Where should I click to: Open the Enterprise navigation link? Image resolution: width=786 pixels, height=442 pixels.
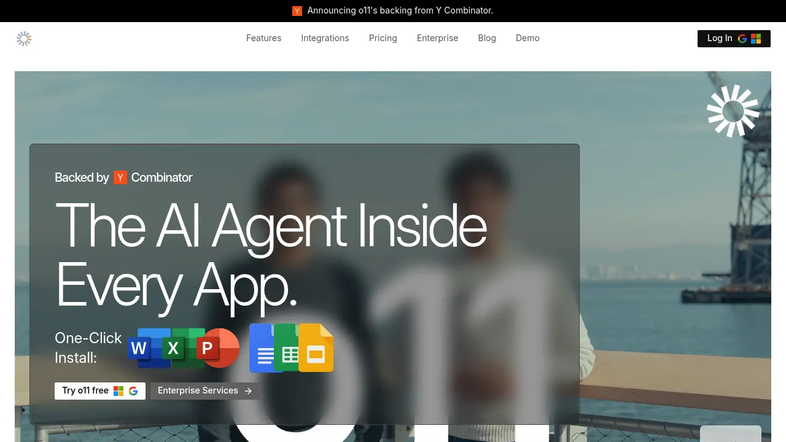(437, 38)
